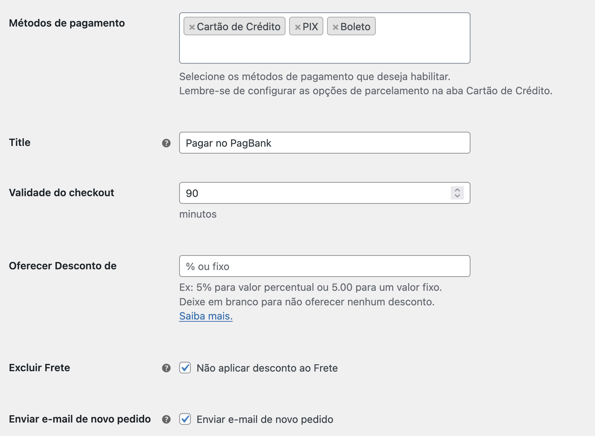595x436 pixels.
Task: Click the help icon beside Title
Action: pos(166,143)
